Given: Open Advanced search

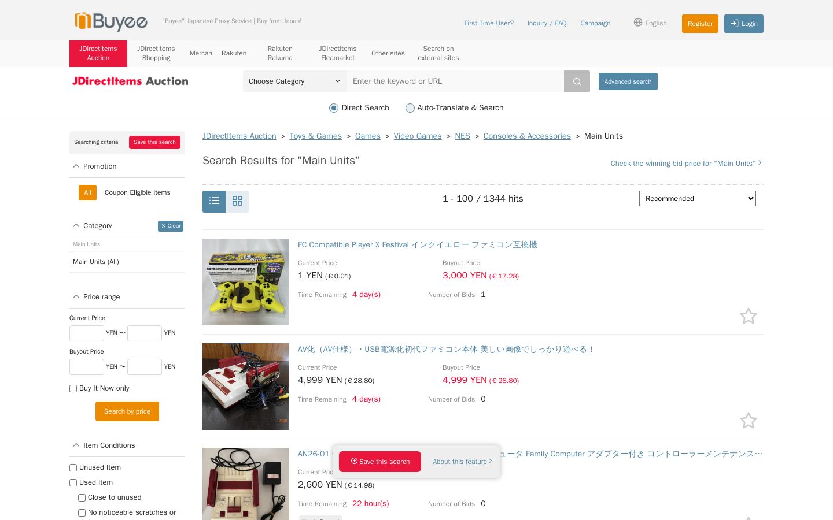Looking at the screenshot, I should pyautogui.click(x=628, y=81).
